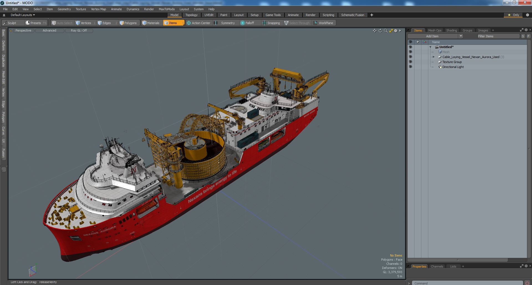Click the command history arrow left of the Command field

[x=409, y=283]
